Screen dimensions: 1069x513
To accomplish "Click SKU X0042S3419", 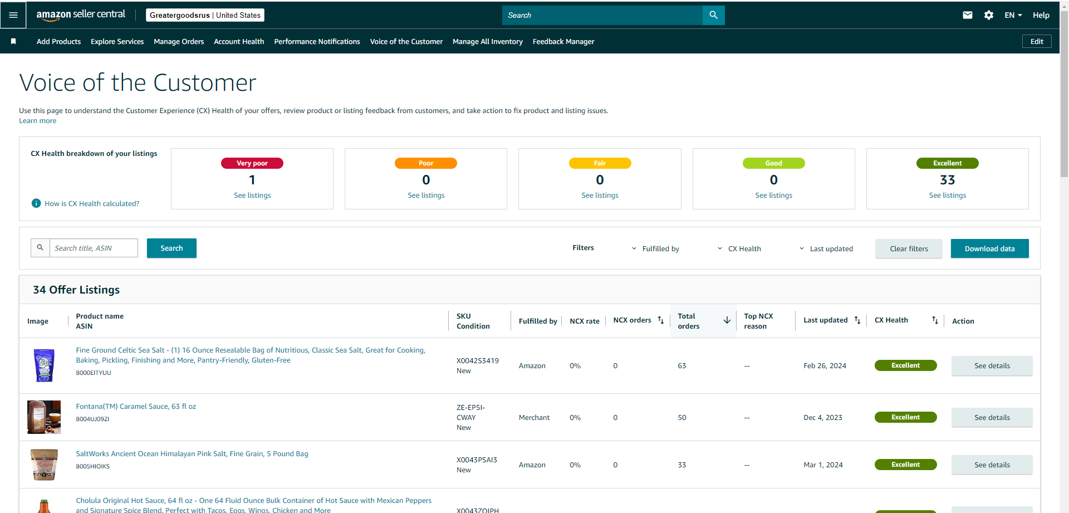I will [x=478, y=360].
